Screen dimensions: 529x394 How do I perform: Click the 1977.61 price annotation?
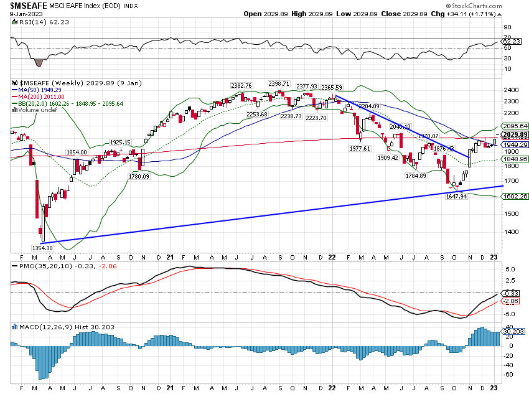360,148
